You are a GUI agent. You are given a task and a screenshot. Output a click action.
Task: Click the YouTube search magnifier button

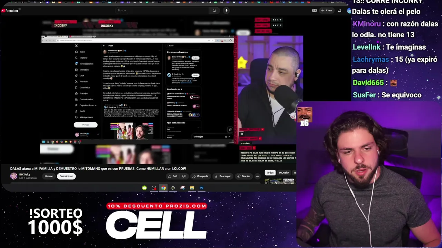pos(214,10)
